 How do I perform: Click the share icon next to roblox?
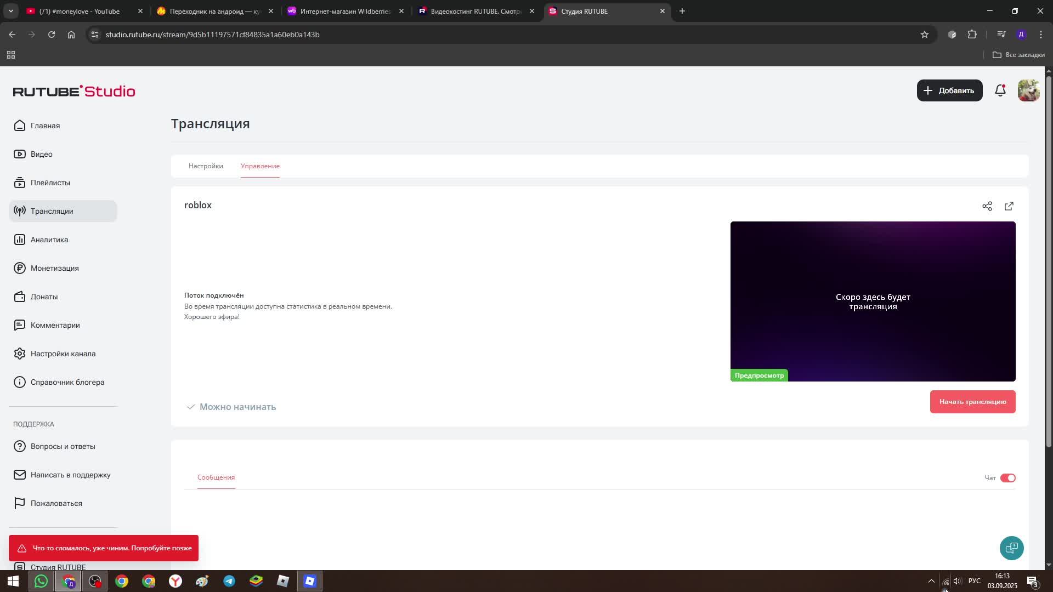click(987, 206)
